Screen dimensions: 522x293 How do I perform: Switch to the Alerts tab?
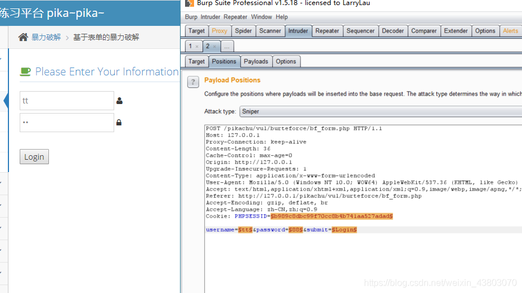510,31
